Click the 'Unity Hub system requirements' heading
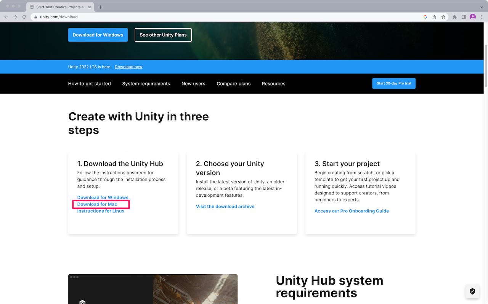Screen dimensions: 488x304 pos(329,286)
